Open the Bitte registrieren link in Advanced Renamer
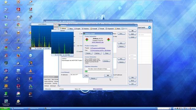The image size is (196, 110). [98, 89]
